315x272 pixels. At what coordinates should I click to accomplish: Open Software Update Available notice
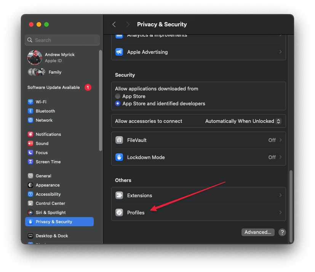[x=59, y=87]
